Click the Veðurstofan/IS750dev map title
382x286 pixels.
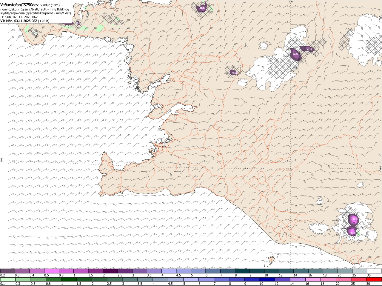pos(19,5)
